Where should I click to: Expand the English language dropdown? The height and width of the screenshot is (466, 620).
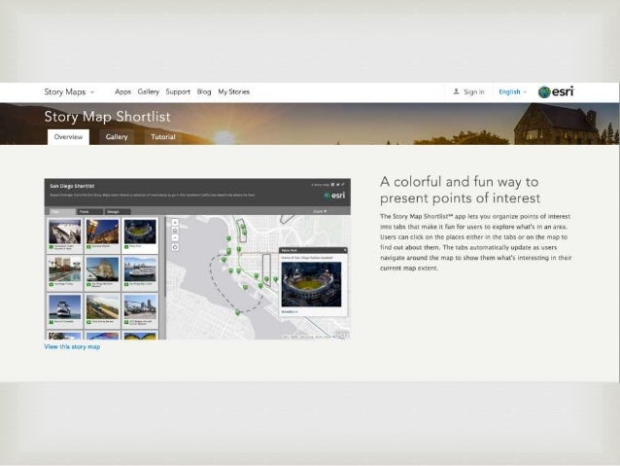pyautogui.click(x=512, y=91)
